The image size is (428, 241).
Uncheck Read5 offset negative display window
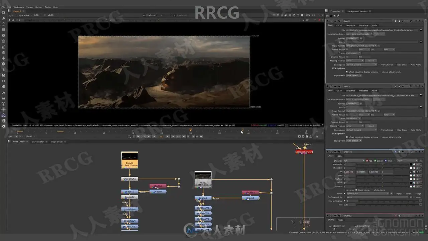(347, 72)
